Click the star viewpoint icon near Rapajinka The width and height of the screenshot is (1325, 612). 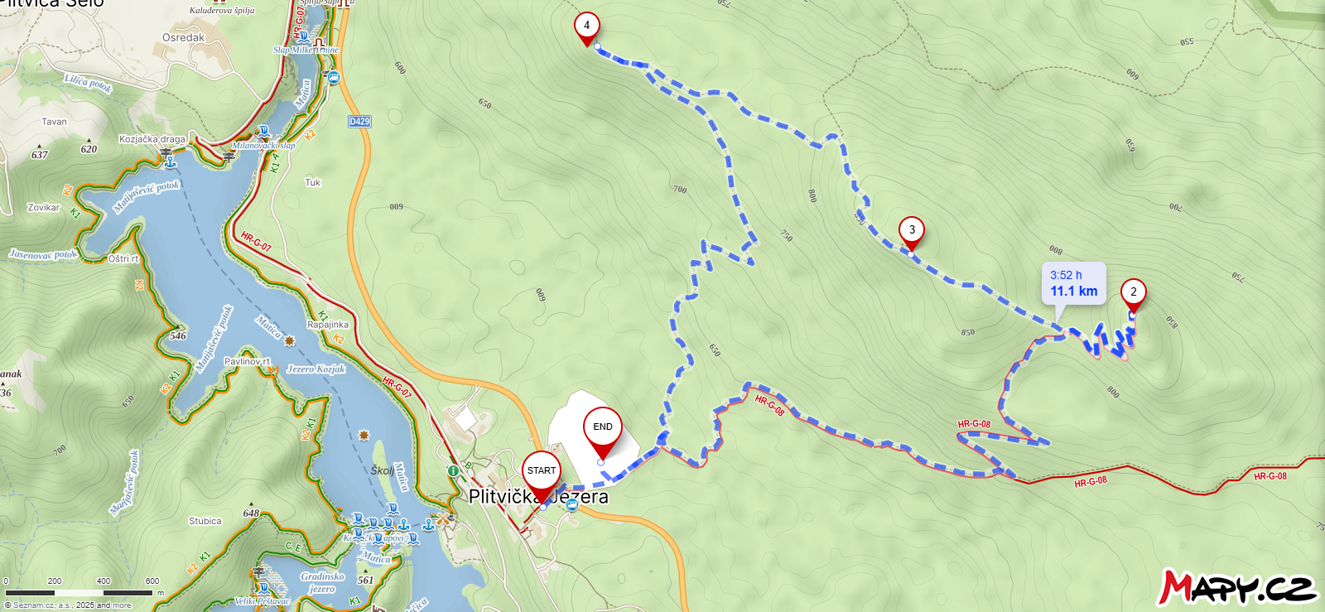pyautogui.click(x=289, y=340)
